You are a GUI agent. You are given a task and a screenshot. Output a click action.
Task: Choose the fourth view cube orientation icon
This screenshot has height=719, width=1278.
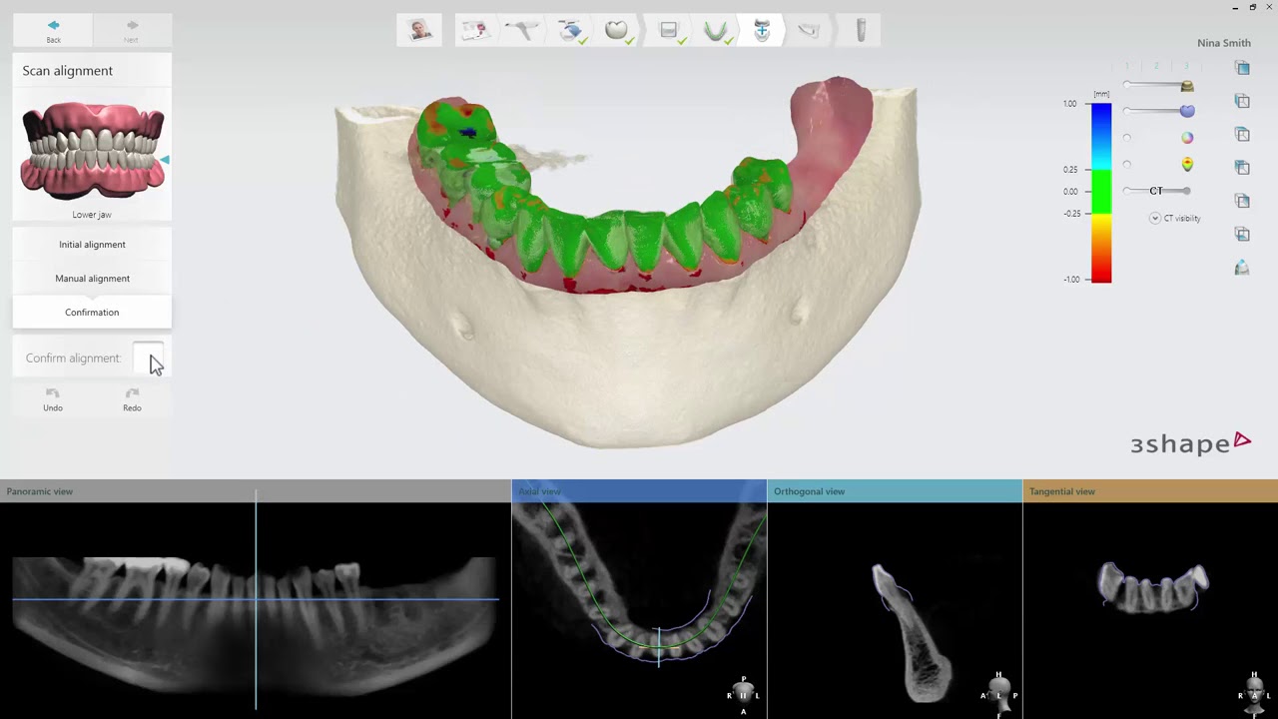(x=1242, y=168)
